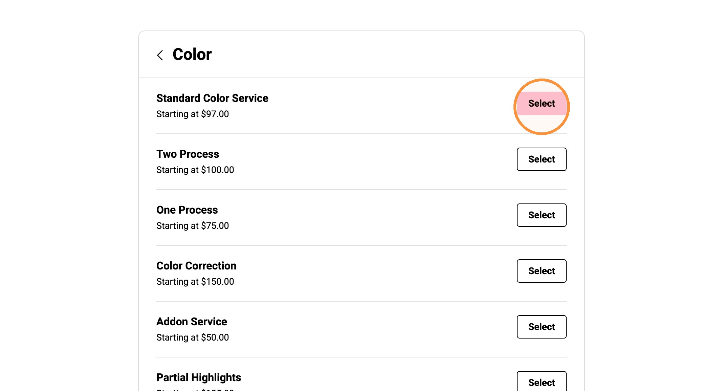This screenshot has width=723, height=391.
Task: Click the Starting at $75.00 price
Action: 193,226
